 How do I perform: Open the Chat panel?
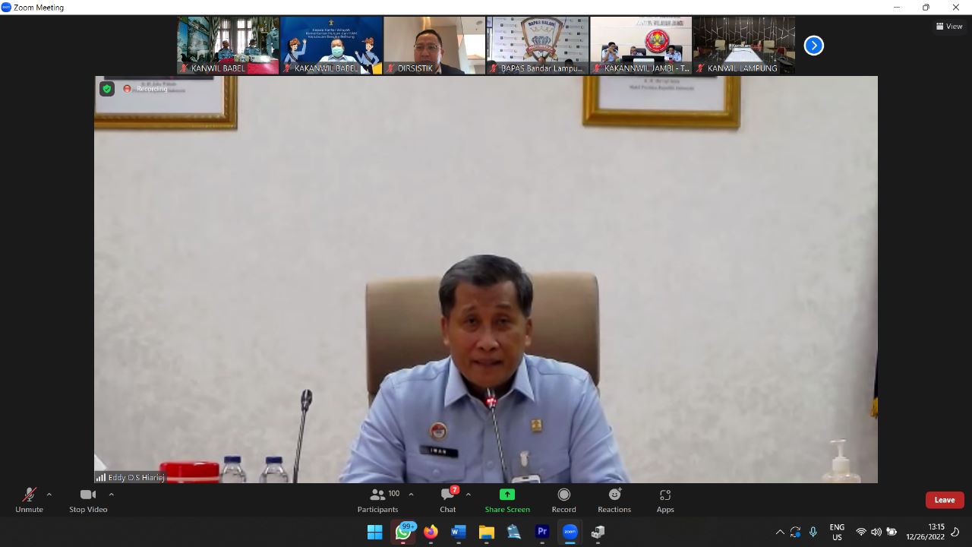448,500
